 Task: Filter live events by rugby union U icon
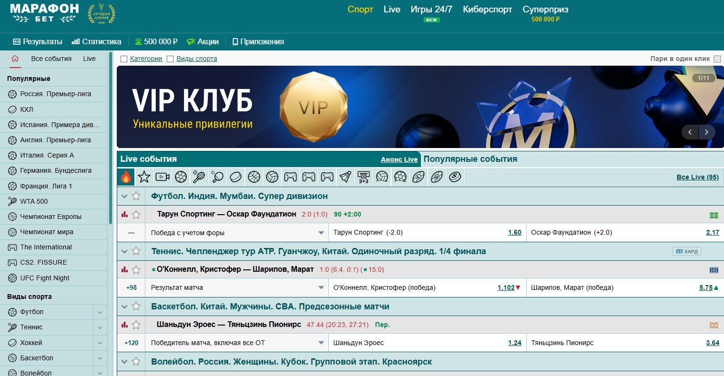pos(437,177)
